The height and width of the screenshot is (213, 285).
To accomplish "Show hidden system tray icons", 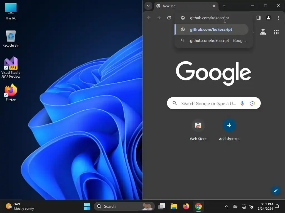I will point(226,206).
